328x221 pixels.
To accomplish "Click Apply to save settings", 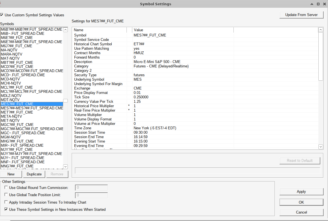I will coord(301,191).
